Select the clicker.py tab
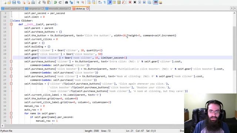Screen dimensions: 237x133 click(x=80, y=8)
